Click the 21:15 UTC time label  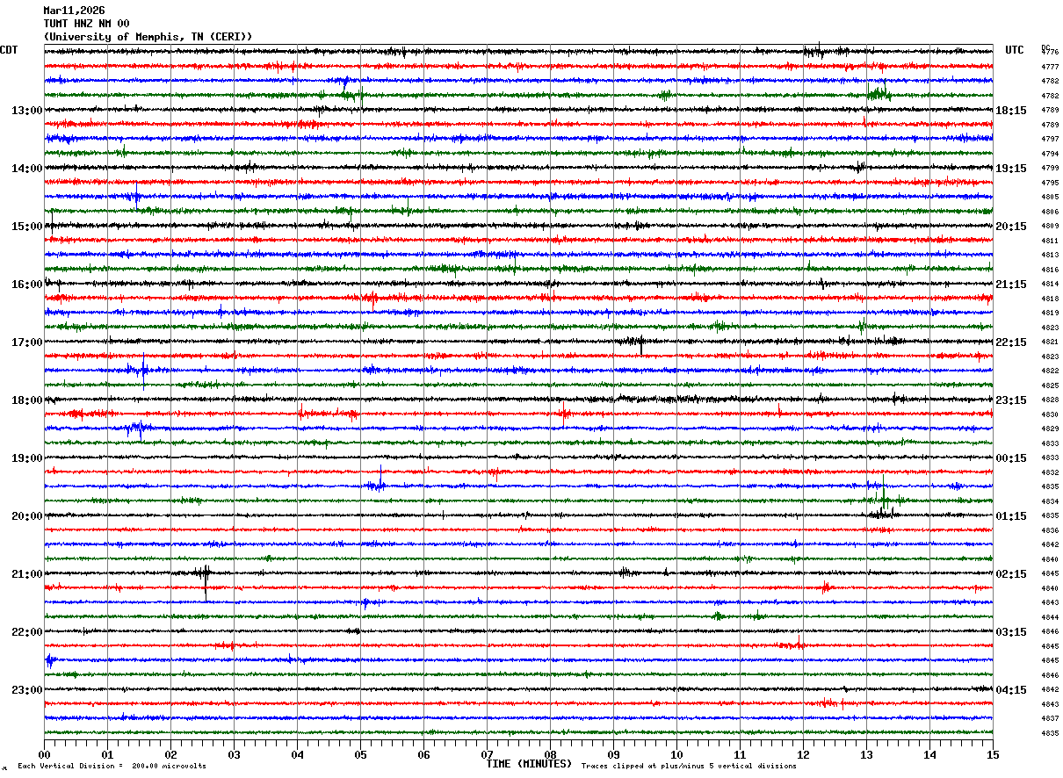[x=1011, y=285]
